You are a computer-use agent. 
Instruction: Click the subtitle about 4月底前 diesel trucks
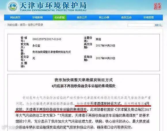[83, 86]
